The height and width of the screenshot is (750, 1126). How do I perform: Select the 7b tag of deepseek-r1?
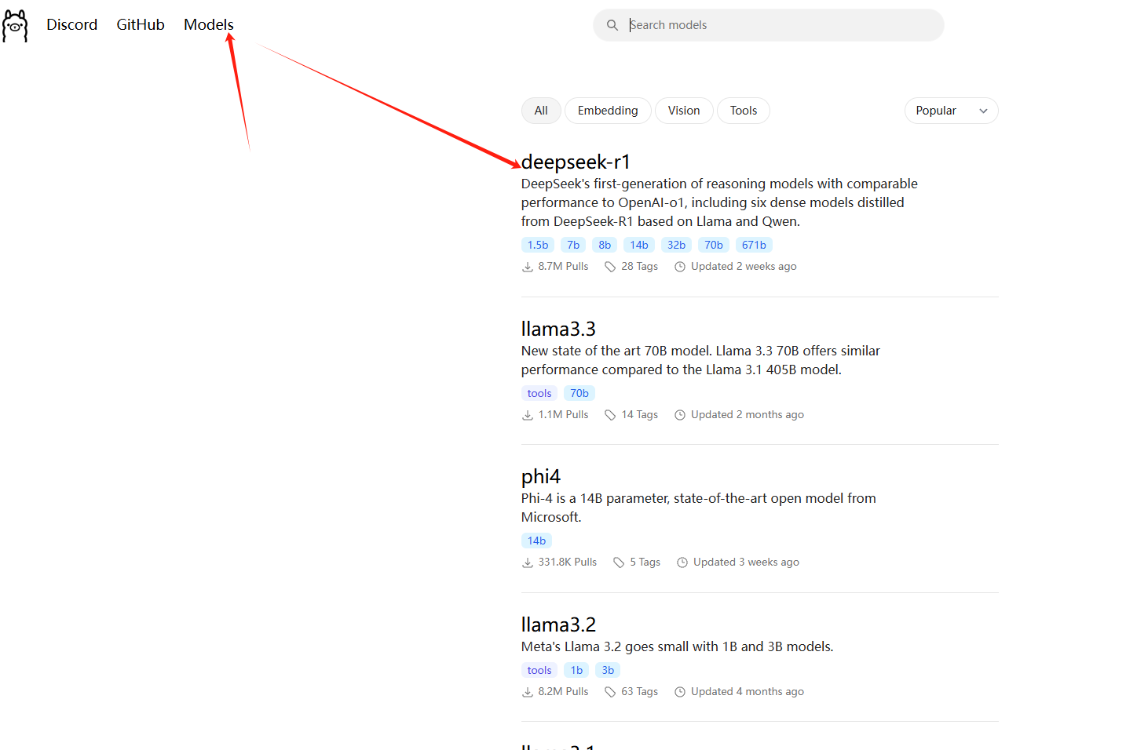point(573,245)
